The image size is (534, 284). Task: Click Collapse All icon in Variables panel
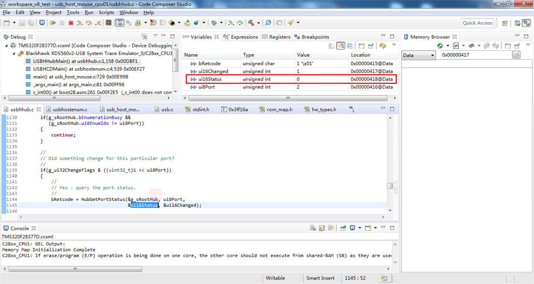coord(350,46)
